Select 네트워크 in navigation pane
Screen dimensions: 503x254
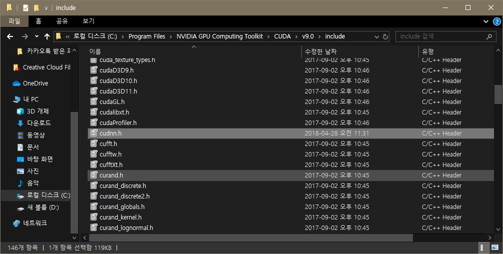tap(30, 223)
